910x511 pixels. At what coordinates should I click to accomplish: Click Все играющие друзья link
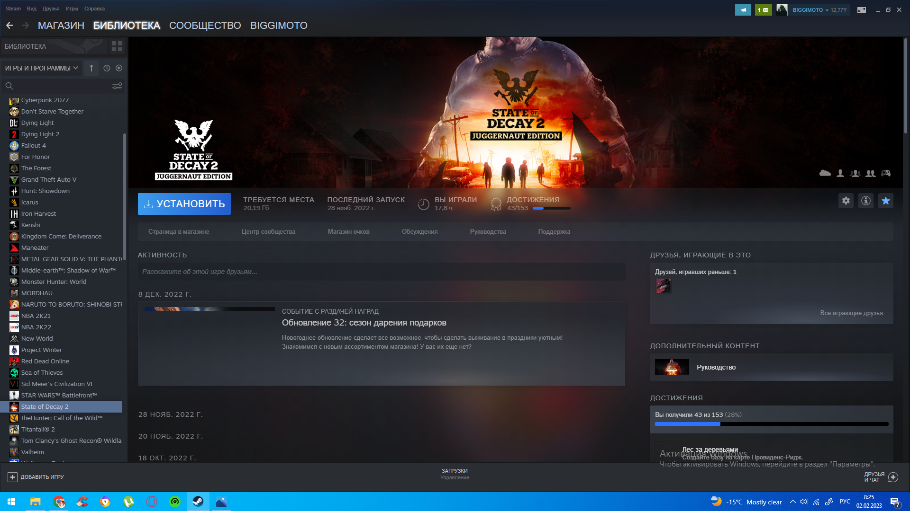click(x=852, y=313)
